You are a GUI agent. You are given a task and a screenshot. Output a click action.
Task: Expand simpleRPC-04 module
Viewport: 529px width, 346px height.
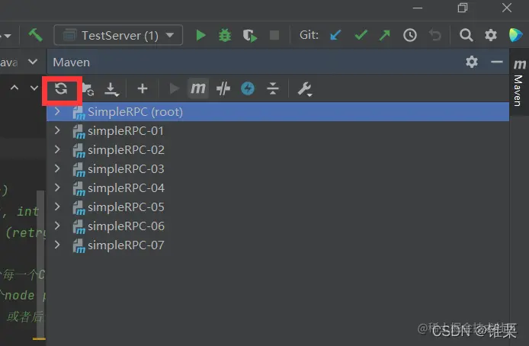(57, 187)
